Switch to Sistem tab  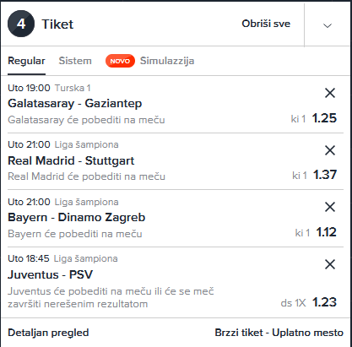[75, 61]
